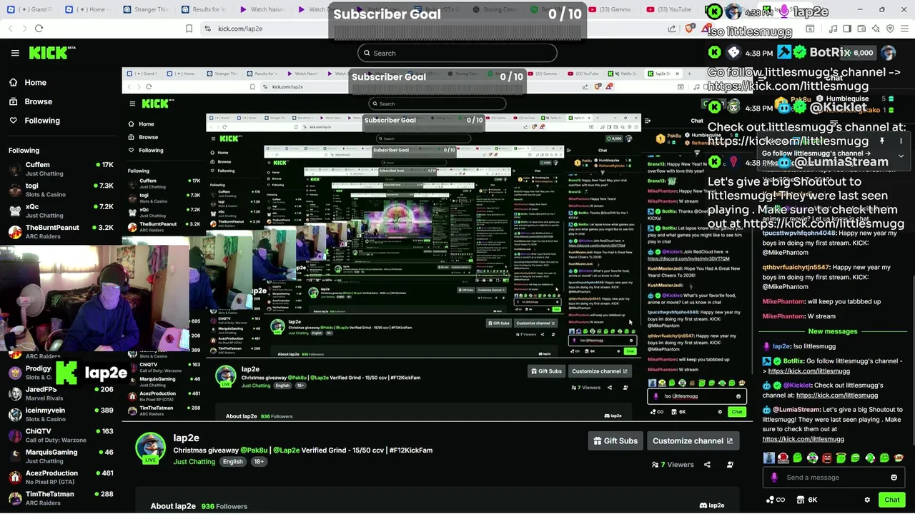Open MarquisGaming channel in sidebar
915x514 pixels.
click(61, 455)
